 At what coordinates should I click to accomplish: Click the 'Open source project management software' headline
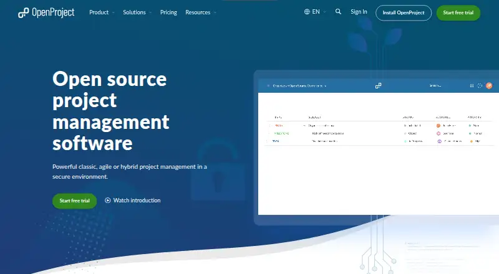point(111,111)
